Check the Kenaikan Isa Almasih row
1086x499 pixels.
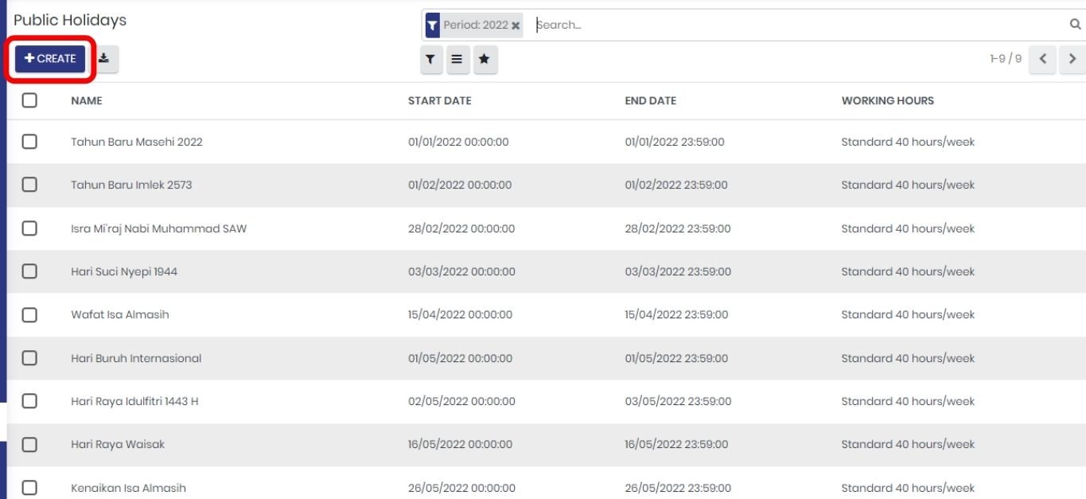[x=29, y=488]
